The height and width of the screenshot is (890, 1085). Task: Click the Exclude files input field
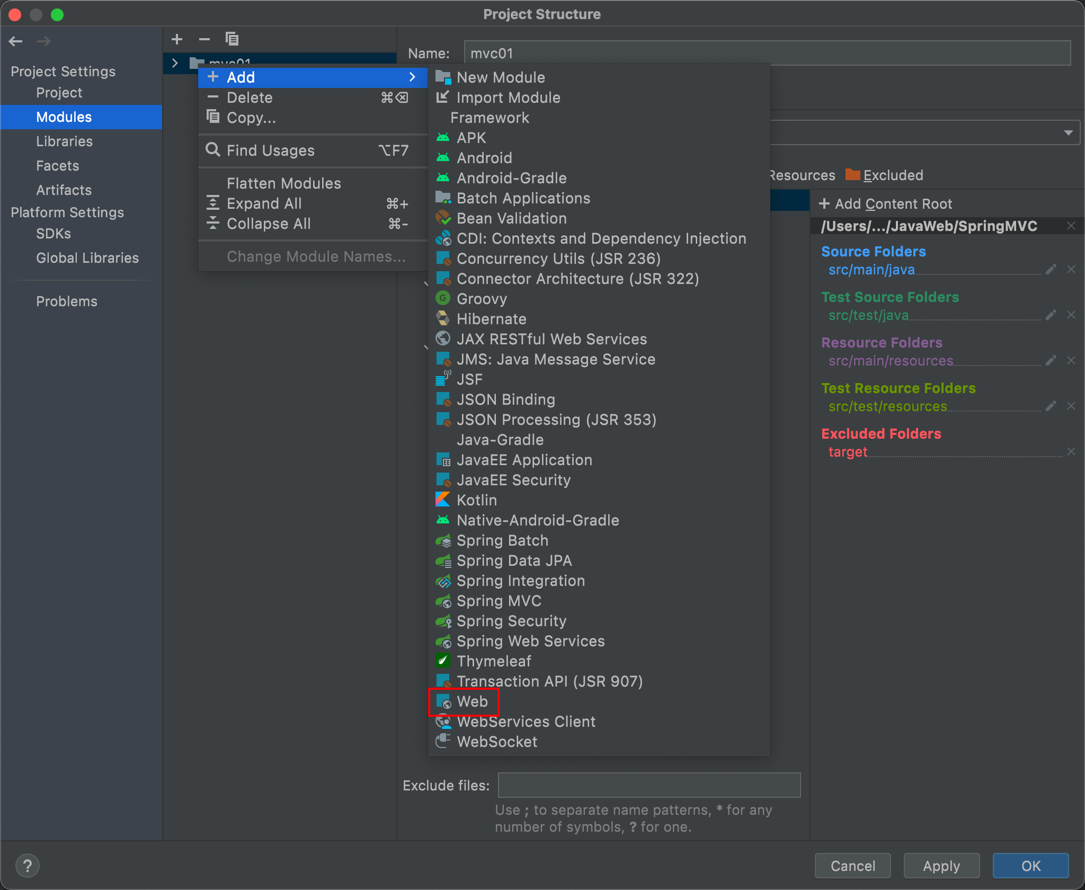coord(648,785)
